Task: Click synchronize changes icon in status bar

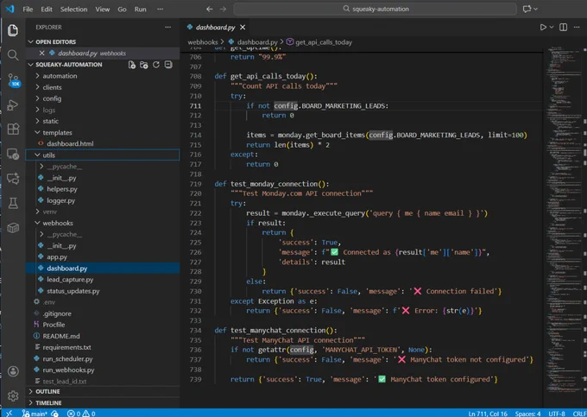Action: tap(55, 414)
